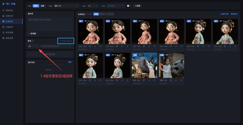Click the storyboard icon beside 分镜创作

pos(3,27)
